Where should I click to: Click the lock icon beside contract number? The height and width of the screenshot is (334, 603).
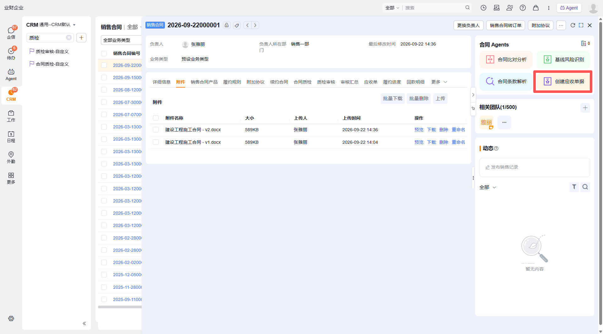click(227, 25)
